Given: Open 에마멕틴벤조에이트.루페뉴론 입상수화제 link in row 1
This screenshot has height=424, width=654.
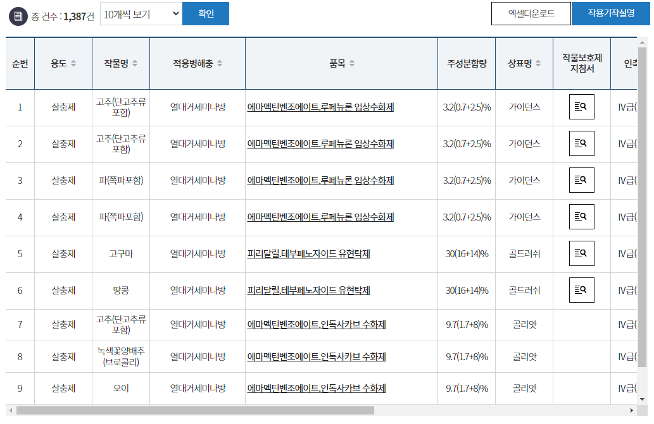Looking at the screenshot, I should pyautogui.click(x=320, y=107).
